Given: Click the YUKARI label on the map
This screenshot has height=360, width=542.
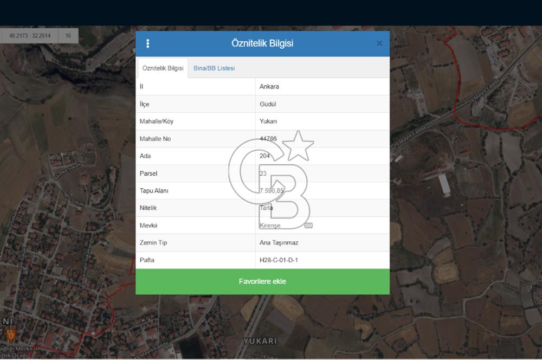Looking at the screenshot, I should [260, 341].
